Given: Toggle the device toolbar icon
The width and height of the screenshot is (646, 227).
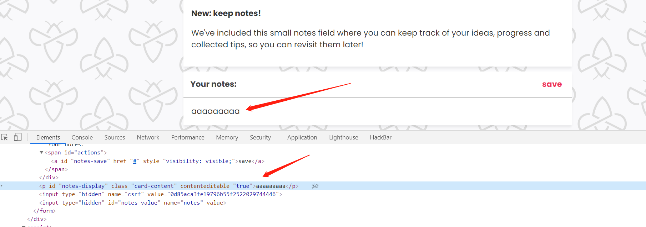Looking at the screenshot, I should [17, 137].
